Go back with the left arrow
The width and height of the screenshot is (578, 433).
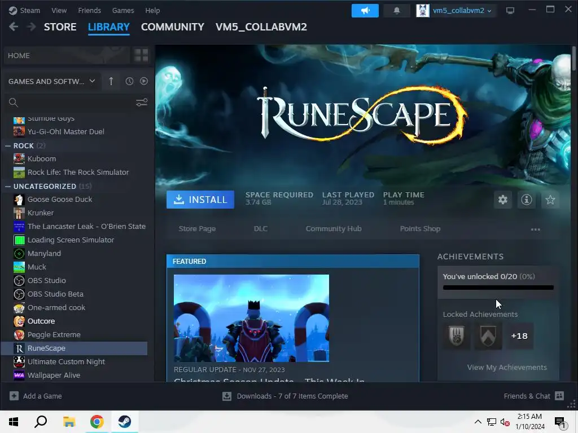pos(14,26)
